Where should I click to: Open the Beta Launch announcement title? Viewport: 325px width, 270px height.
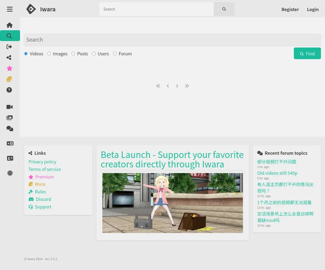tap(172, 159)
